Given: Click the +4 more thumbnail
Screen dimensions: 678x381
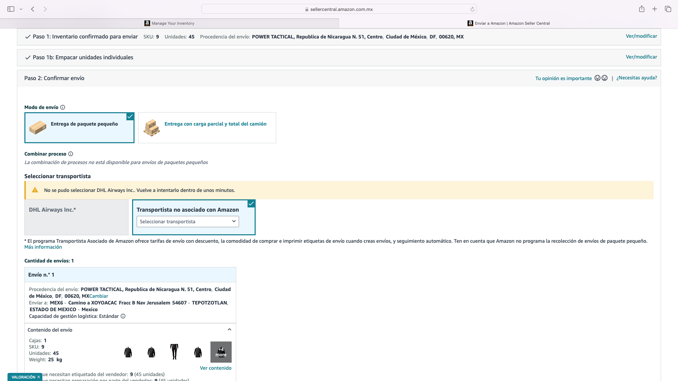Looking at the screenshot, I should (x=221, y=352).
